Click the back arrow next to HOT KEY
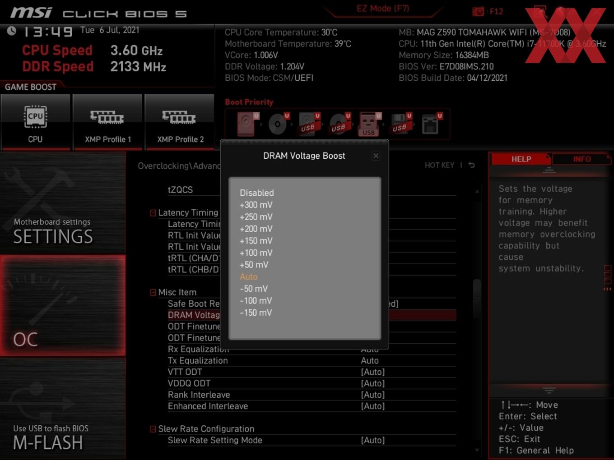 pyautogui.click(x=472, y=165)
